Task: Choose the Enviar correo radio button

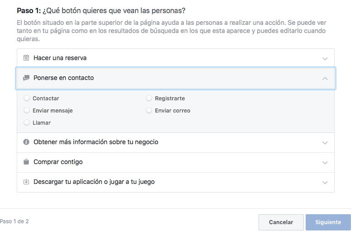Action: [149, 110]
